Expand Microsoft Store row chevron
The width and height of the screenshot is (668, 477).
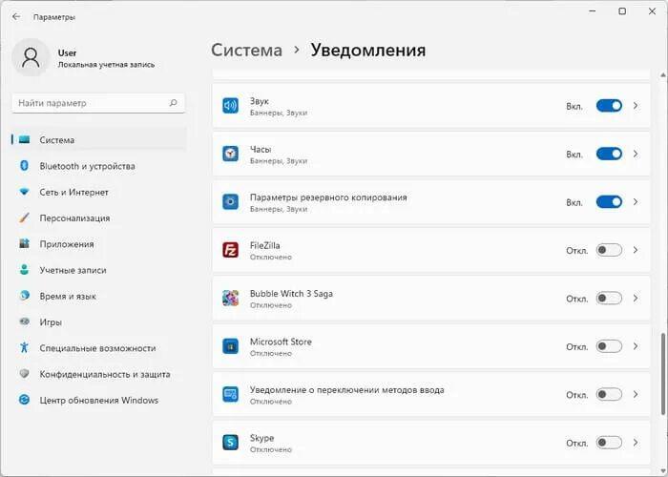point(636,346)
